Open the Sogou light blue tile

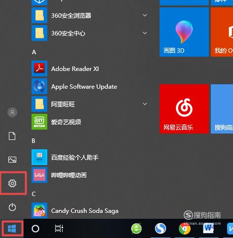point(222,109)
